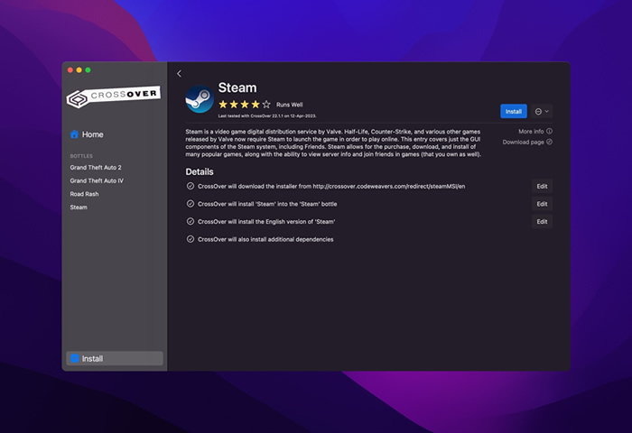Viewport: 632px width, 433px height.
Task: Select the Grand Theft Auto IV bottle
Action: (97, 180)
